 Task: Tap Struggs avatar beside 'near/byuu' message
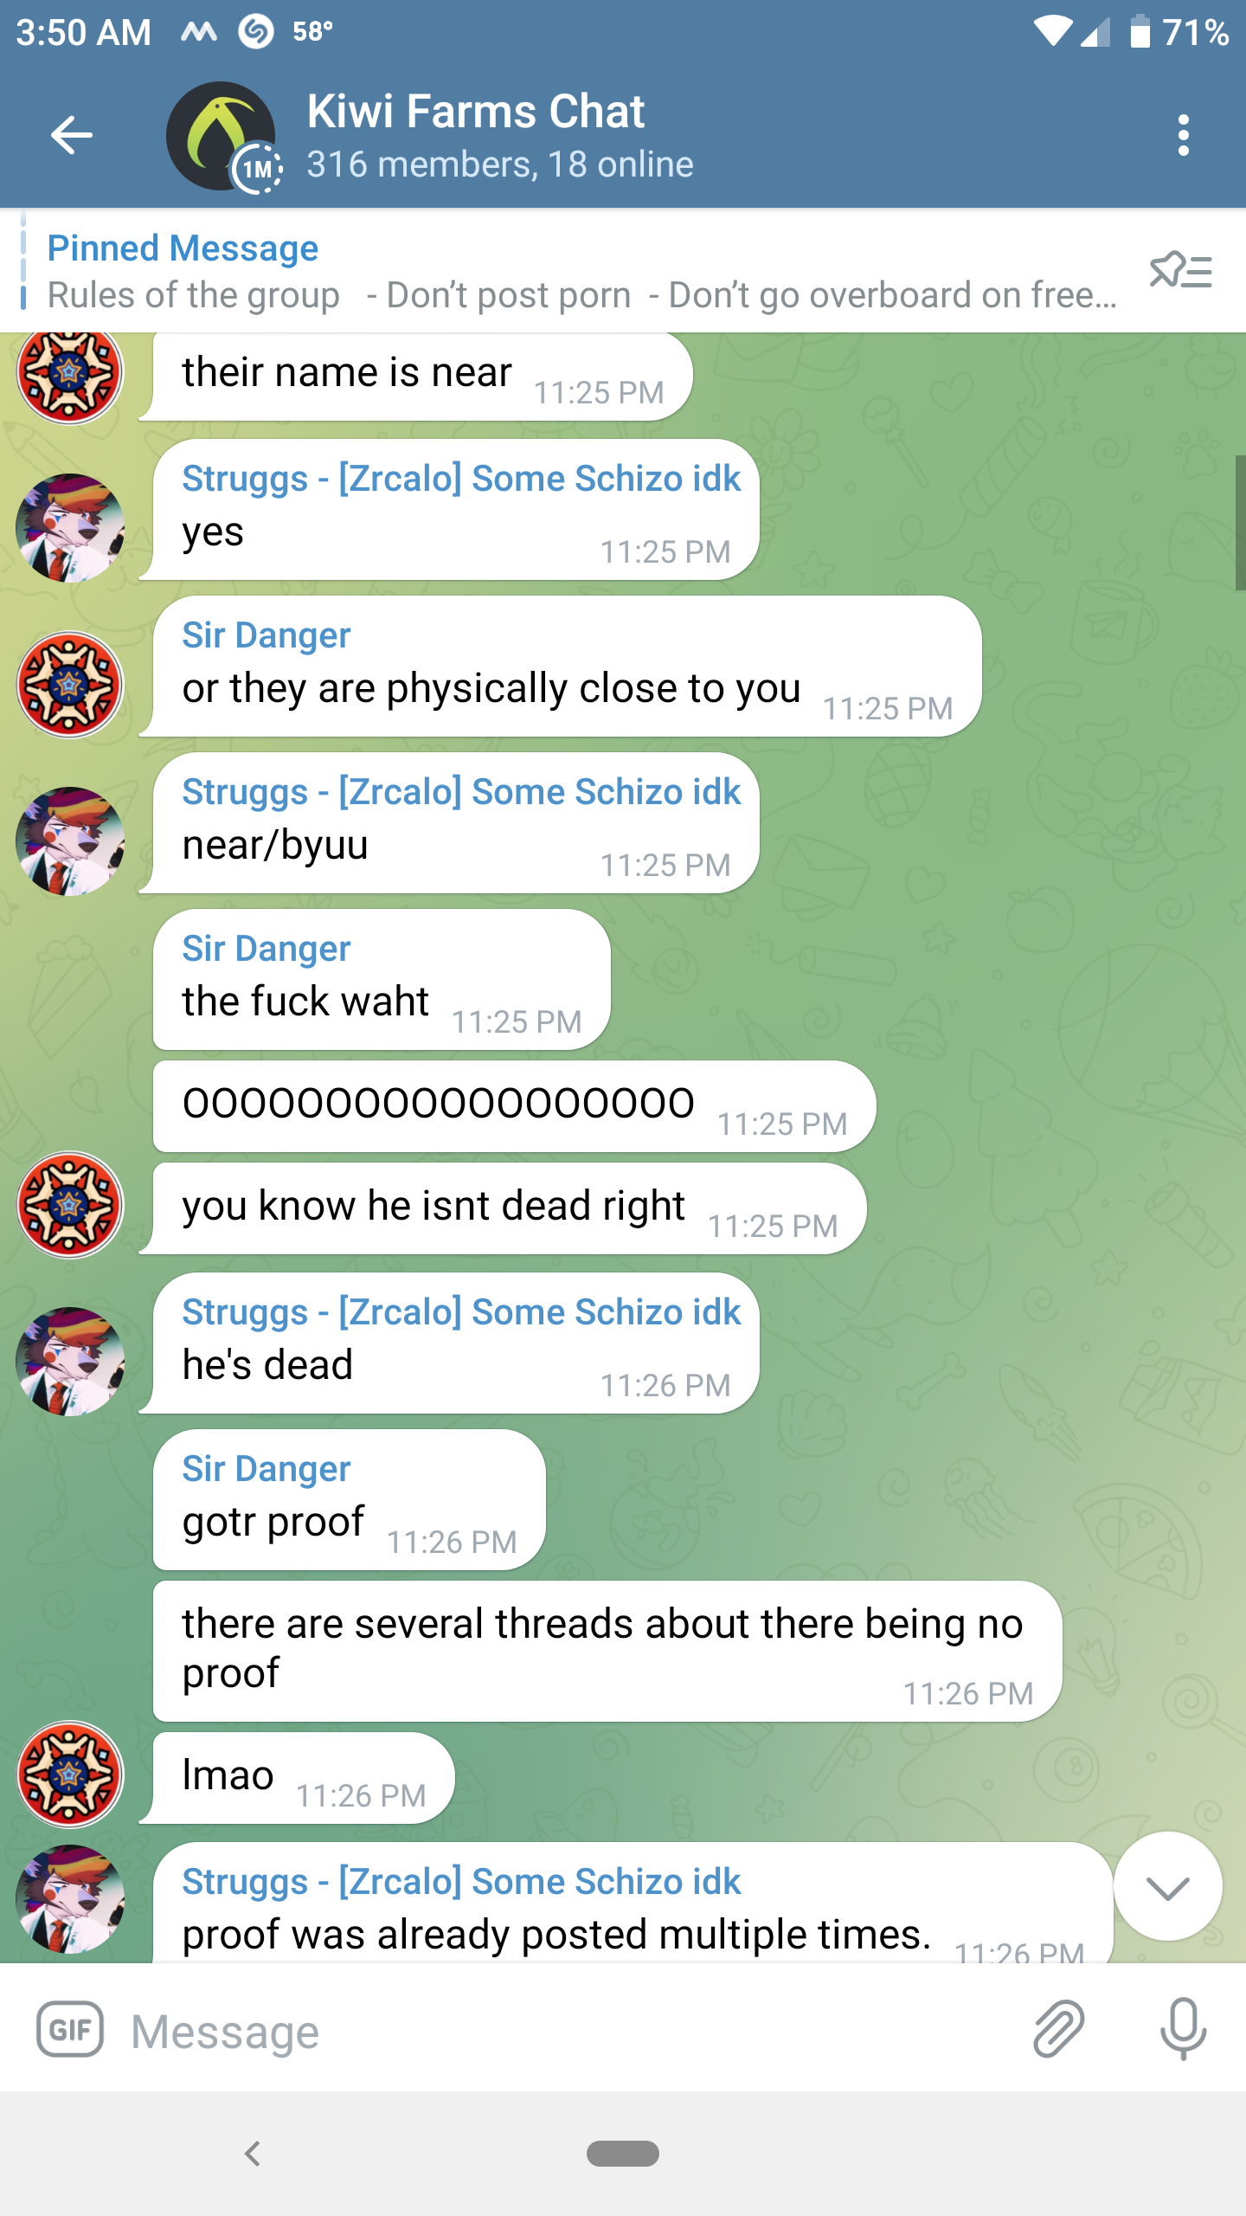70,841
